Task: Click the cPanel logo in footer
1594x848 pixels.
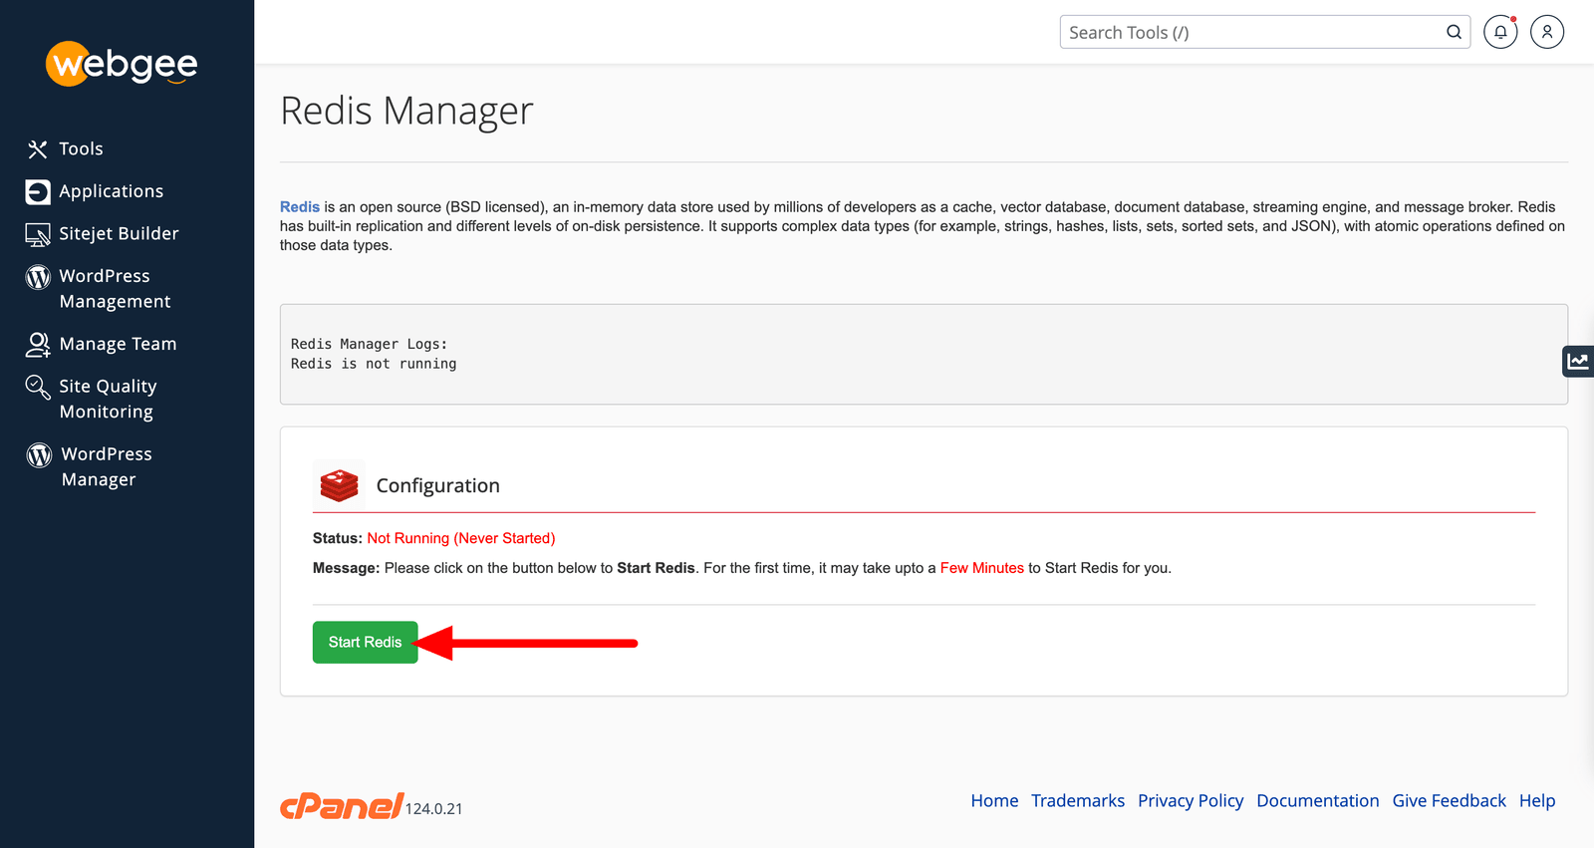Action: 342,805
